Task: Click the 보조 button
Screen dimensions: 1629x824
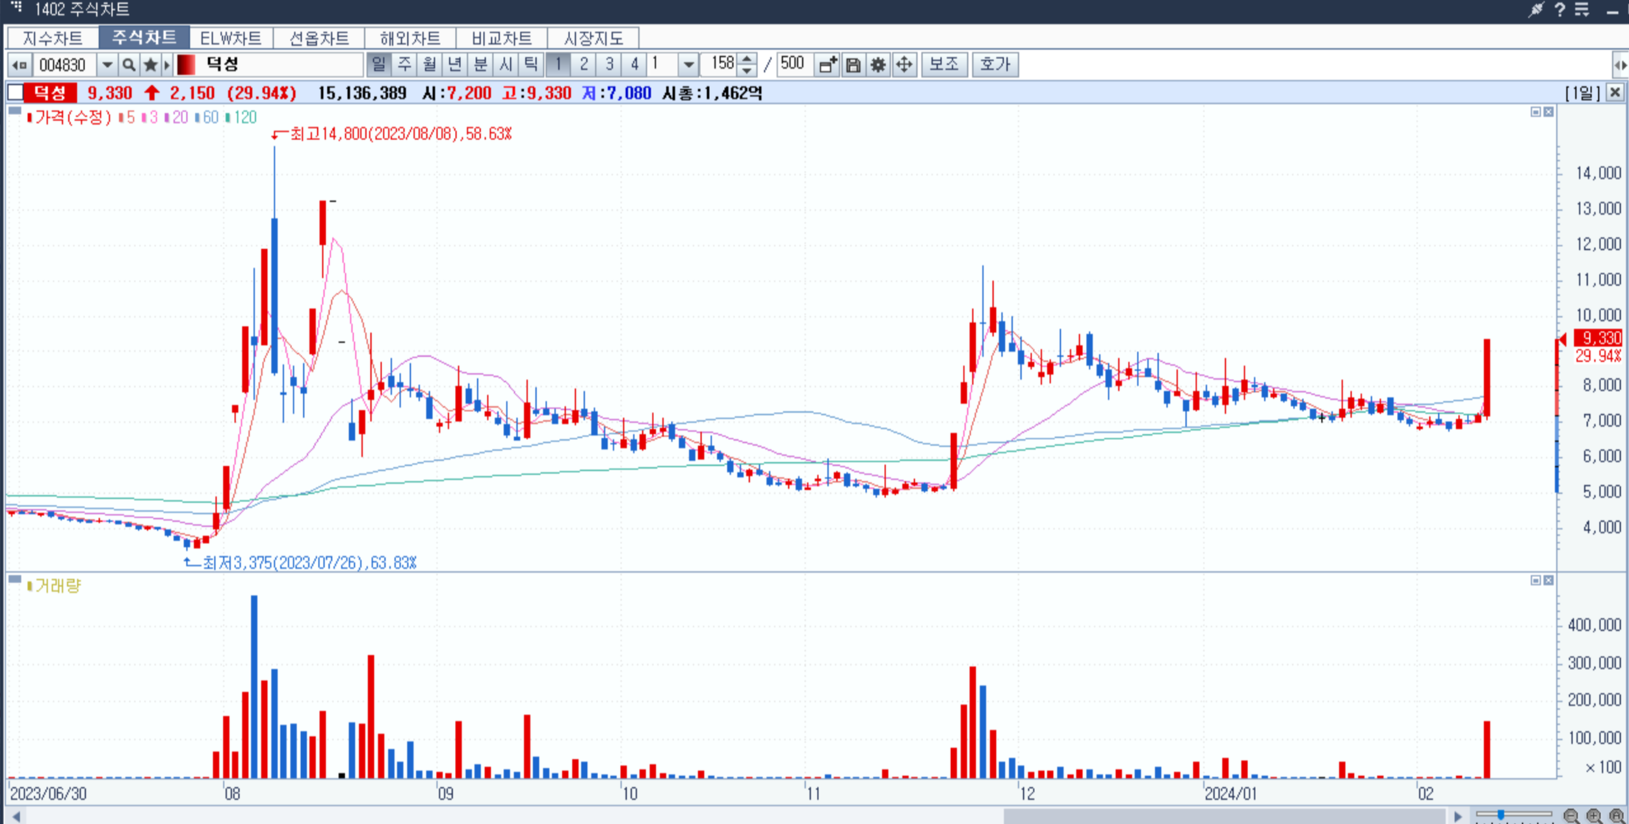Action: coord(944,64)
